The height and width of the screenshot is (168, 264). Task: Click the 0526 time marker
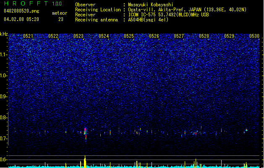click(154, 36)
